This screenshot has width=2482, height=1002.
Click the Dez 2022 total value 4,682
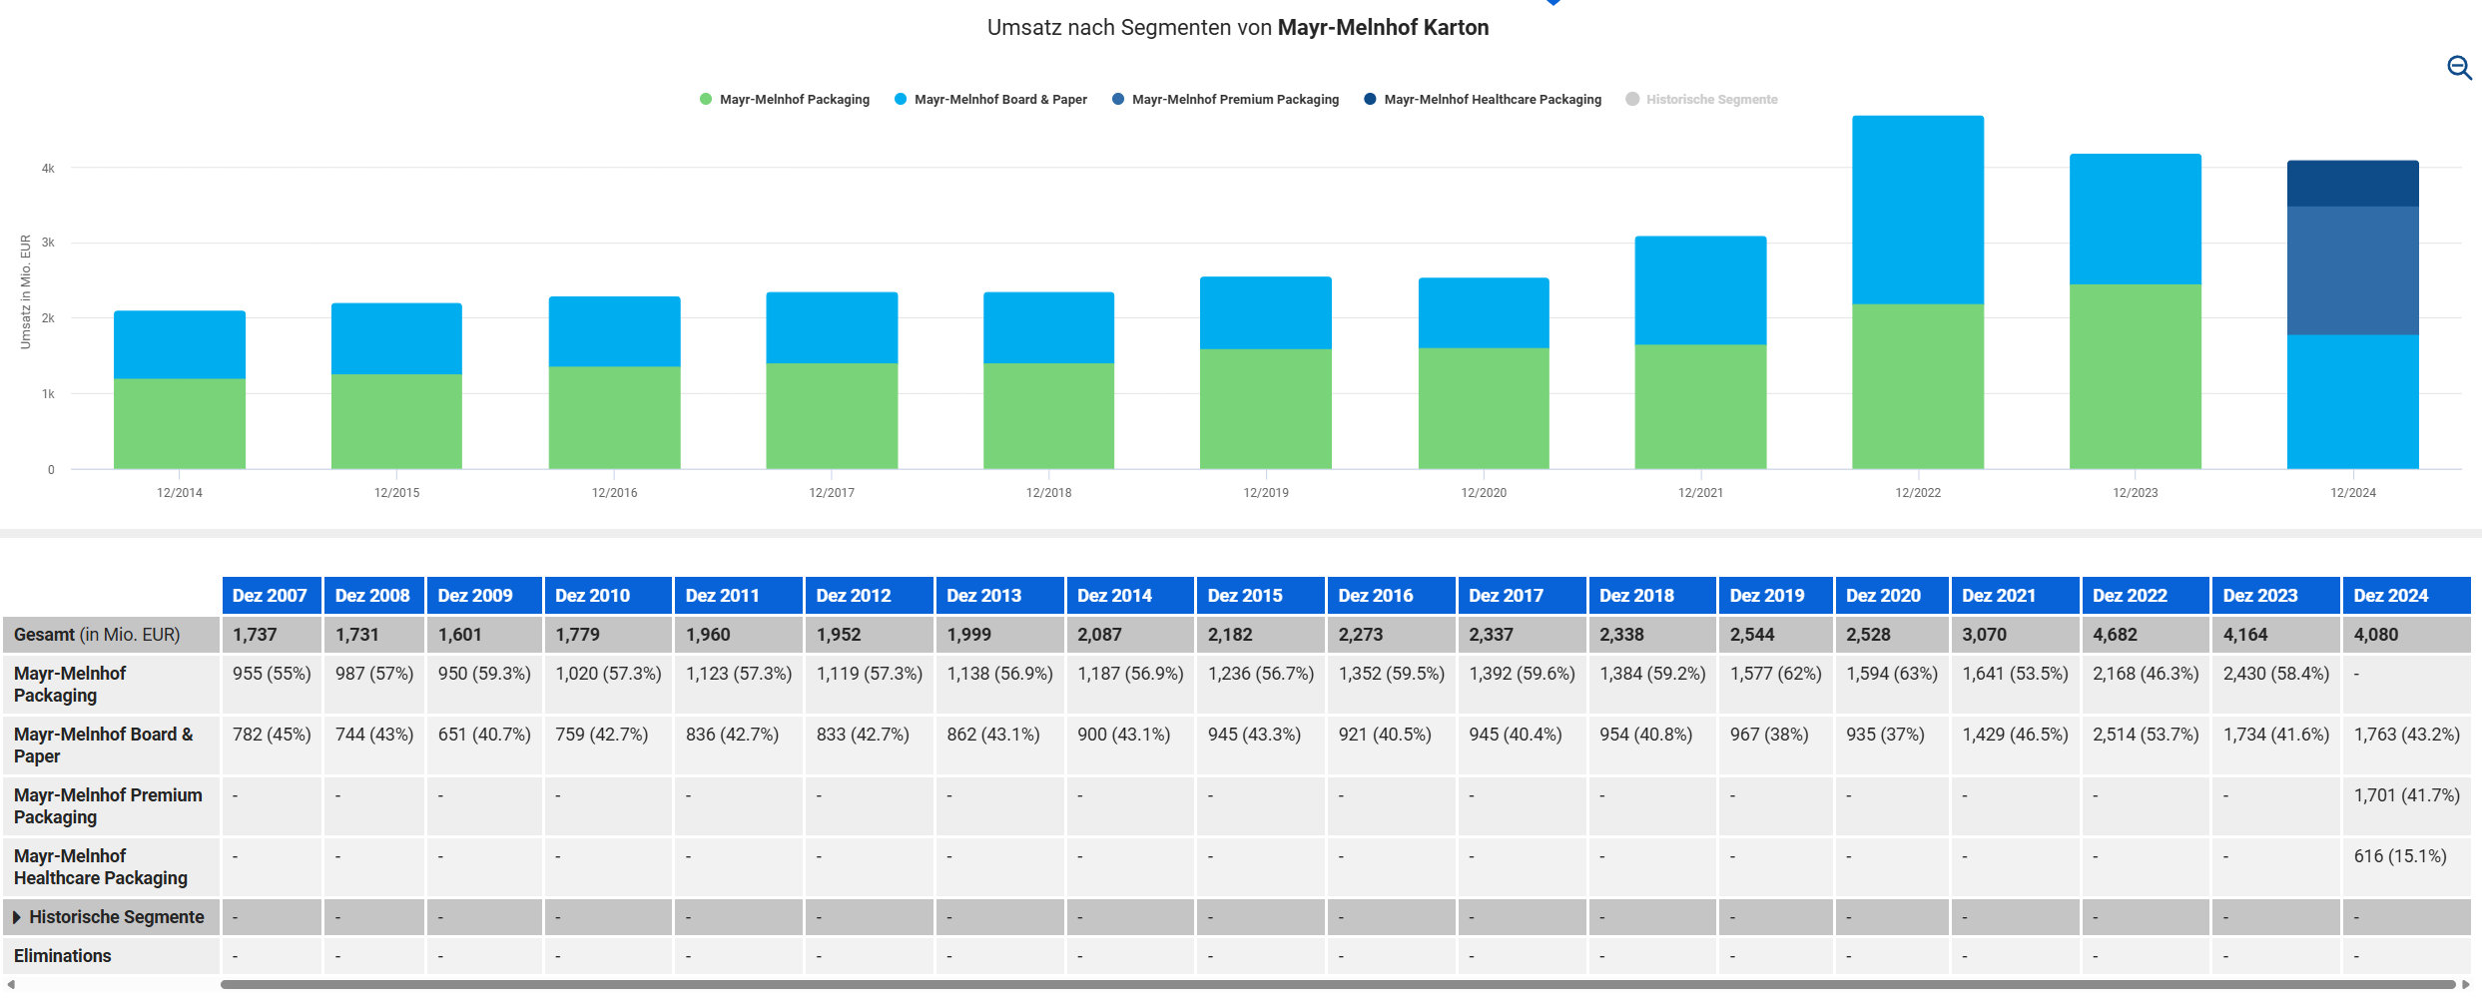2116,635
